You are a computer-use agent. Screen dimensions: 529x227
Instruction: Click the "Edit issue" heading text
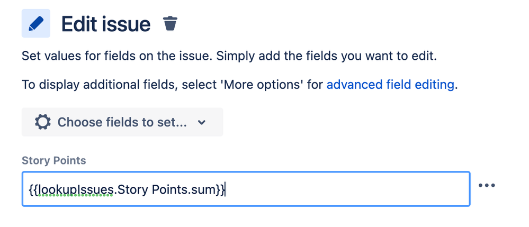(x=106, y=24)
